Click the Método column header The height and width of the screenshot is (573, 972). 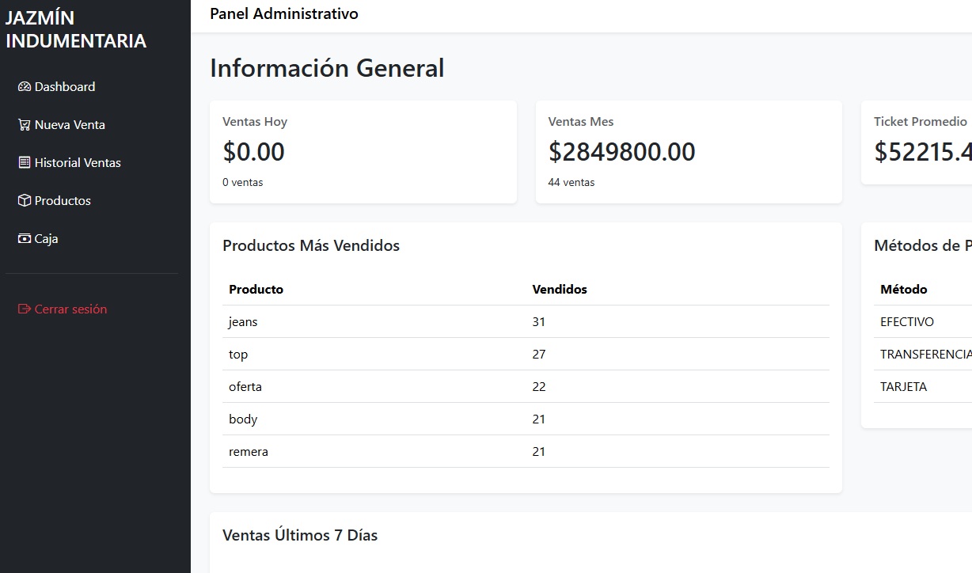[904, 290]
